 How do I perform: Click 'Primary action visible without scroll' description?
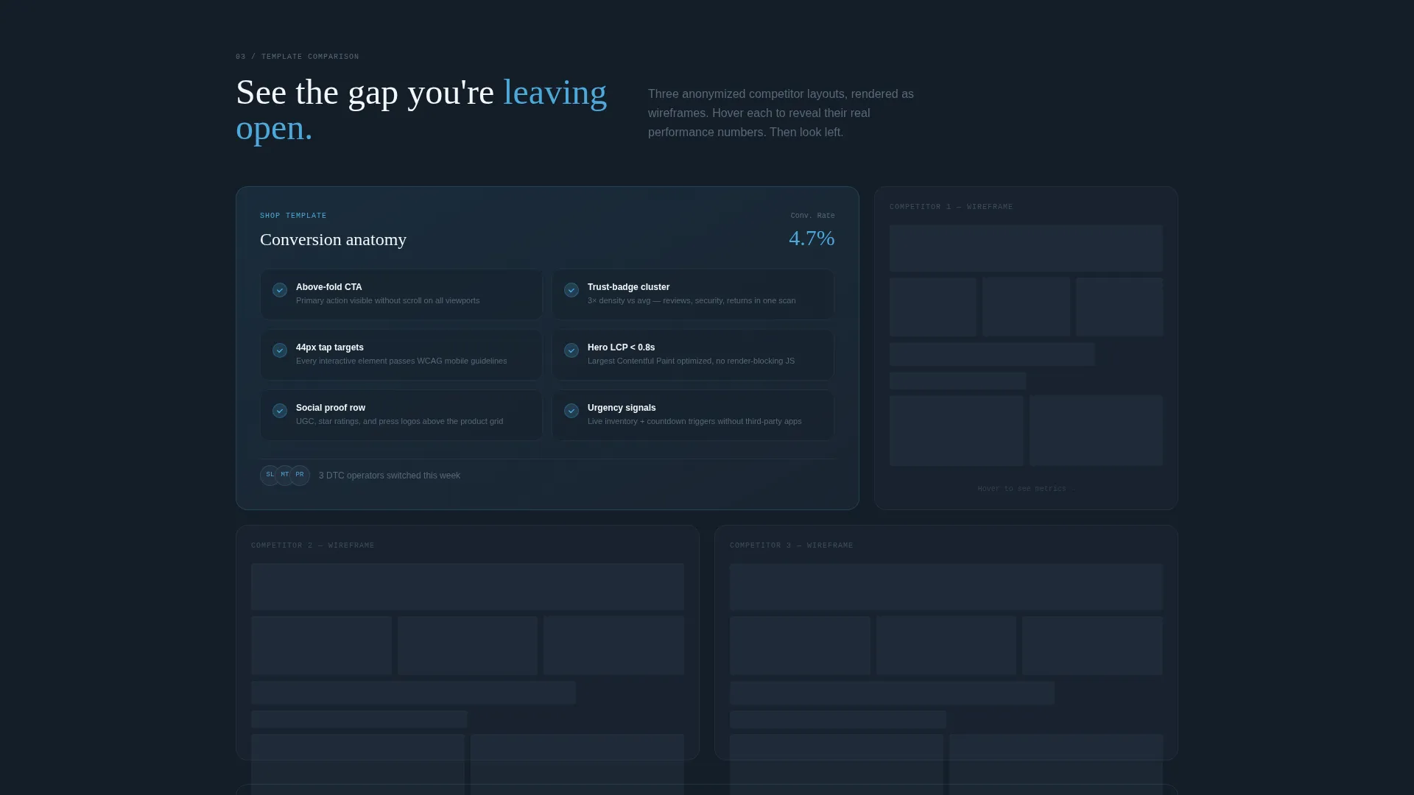click(387, 300)
